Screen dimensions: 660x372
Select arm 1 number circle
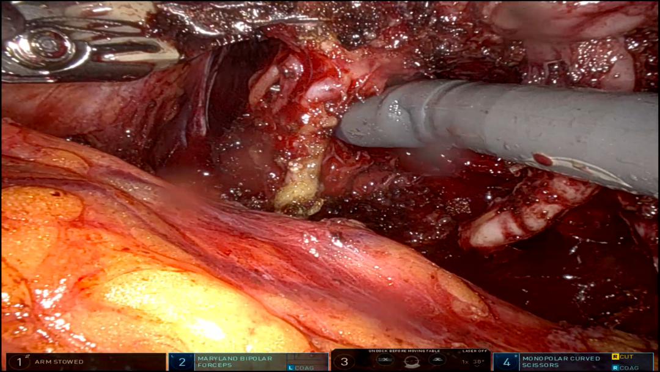[19, 362]
